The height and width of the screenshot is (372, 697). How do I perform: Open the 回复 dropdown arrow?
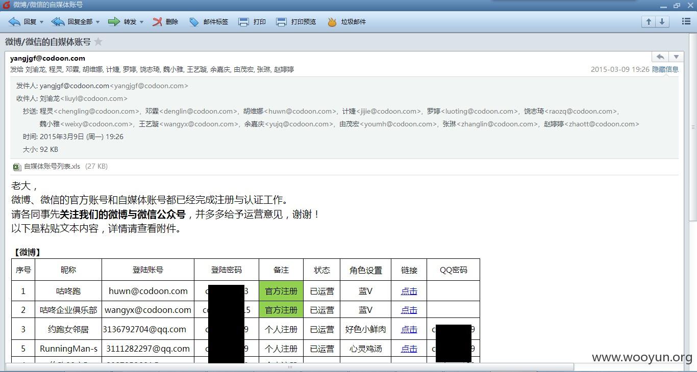(x=42, y=22)
